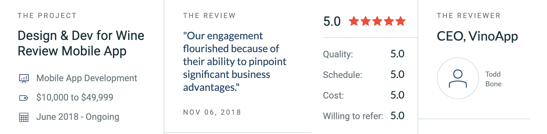Click the fifth red rating star
This screenshot has height=134, width=547.
click(400, 21)
